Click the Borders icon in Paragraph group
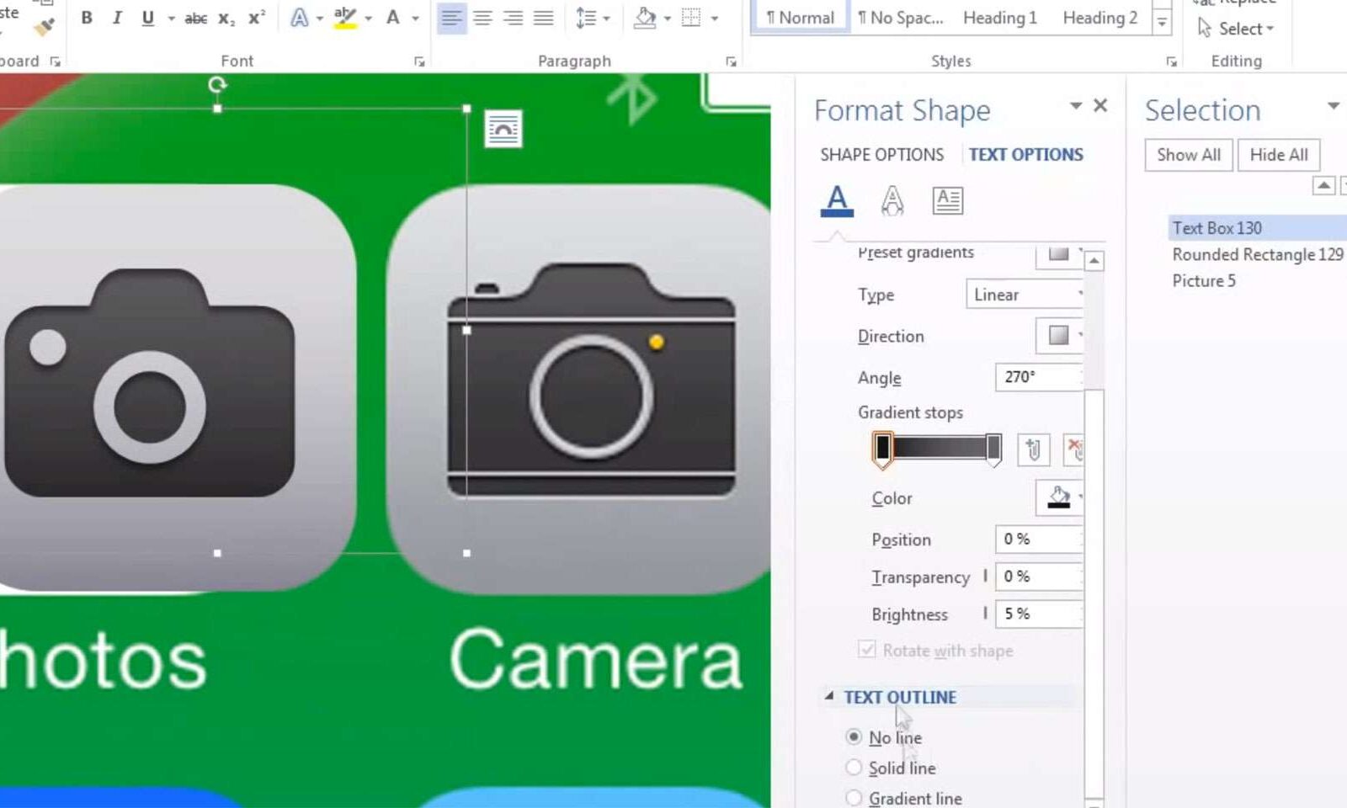 pyautogui.click(x=691, y=18)
